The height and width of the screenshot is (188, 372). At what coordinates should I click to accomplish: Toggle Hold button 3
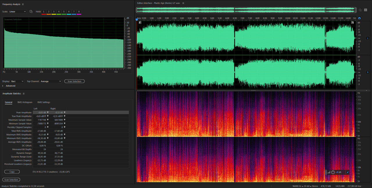pyautogui.click(x=54, y=12)
